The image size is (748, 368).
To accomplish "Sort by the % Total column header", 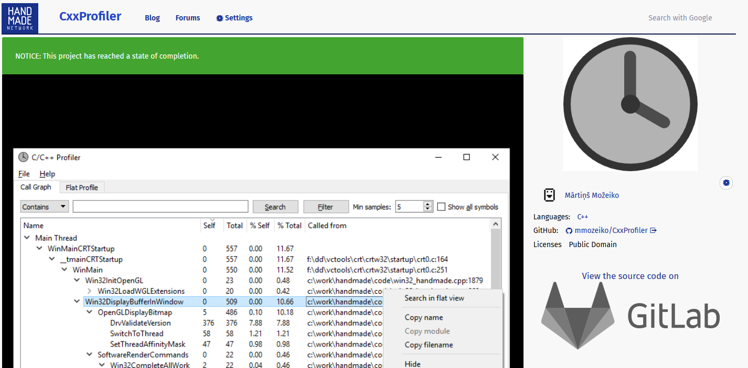I will tap(290, 226).
